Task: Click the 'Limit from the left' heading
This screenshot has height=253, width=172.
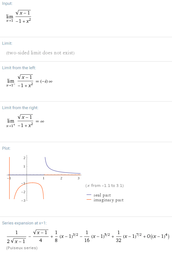Action: [19, 68]
